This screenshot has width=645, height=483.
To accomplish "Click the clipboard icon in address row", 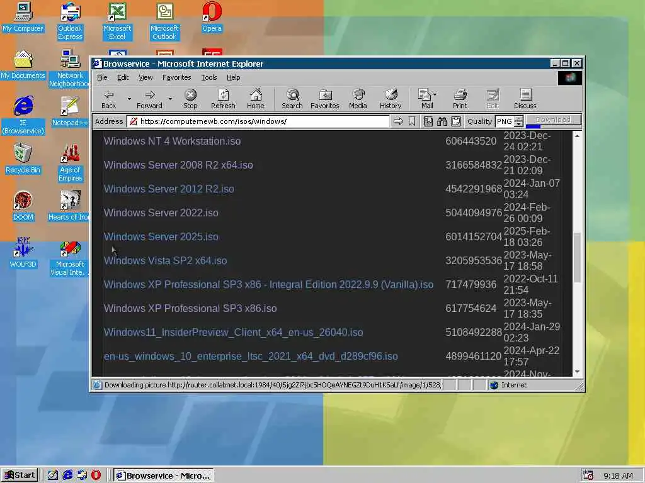I will [456, 121].
